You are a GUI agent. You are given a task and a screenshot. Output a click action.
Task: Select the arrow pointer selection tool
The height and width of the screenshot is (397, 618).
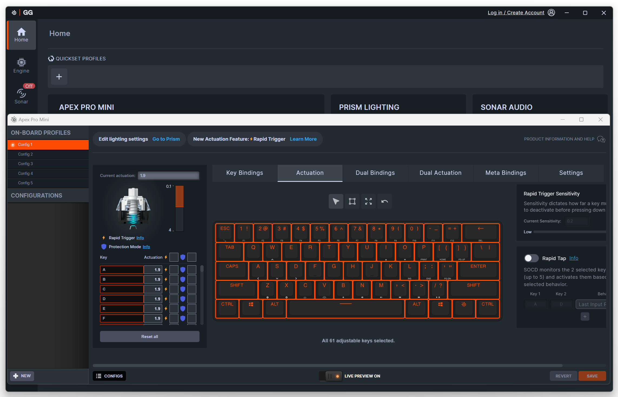(x=336, y=201)
